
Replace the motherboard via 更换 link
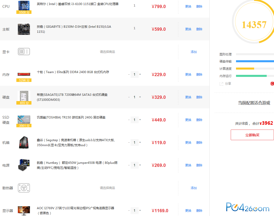pyautogui.click(x=188, y=29)
